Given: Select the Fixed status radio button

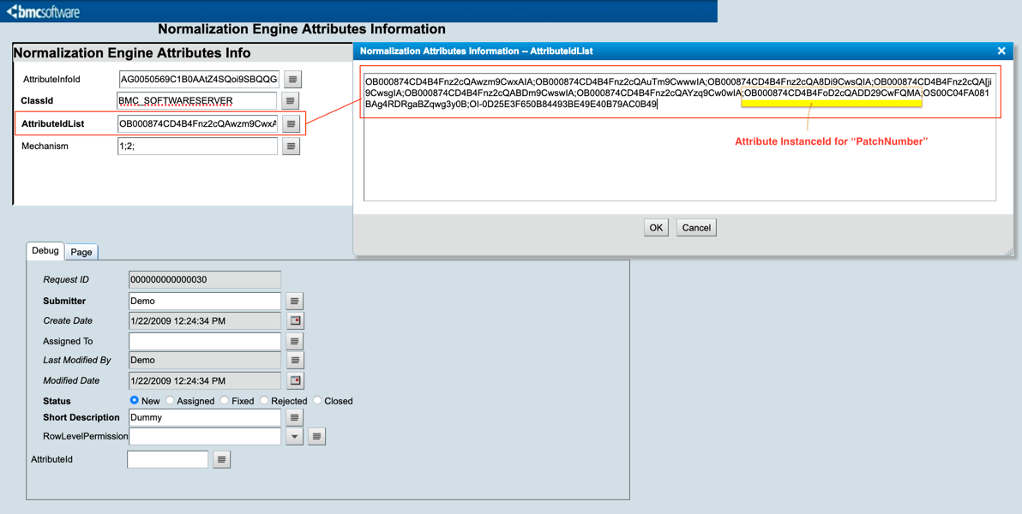Looking at the screenshot, I should (x=225, y=401).
